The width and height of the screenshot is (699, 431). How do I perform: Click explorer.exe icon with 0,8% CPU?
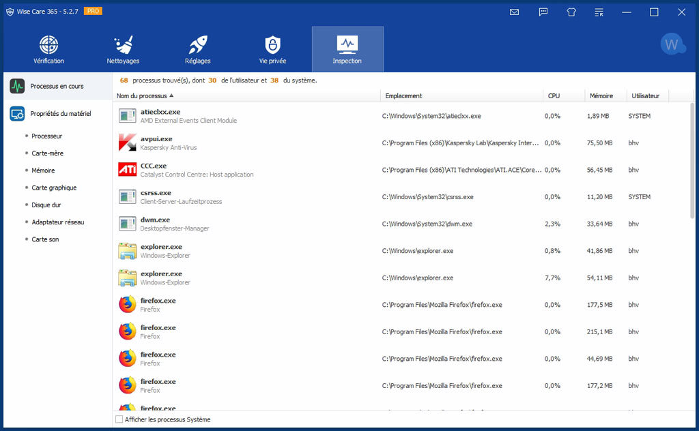(x=127, y=251)
